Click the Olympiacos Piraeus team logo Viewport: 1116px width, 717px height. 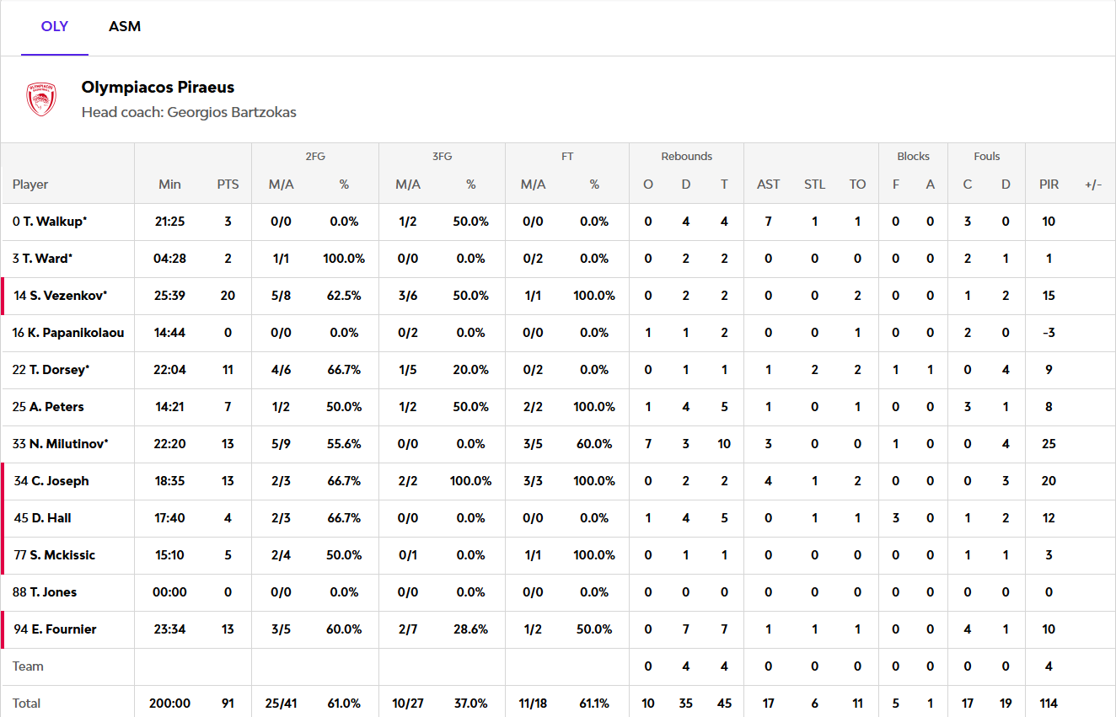pos(41,99)
